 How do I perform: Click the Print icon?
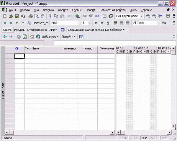pyautogui.click(x=31, y=16)
